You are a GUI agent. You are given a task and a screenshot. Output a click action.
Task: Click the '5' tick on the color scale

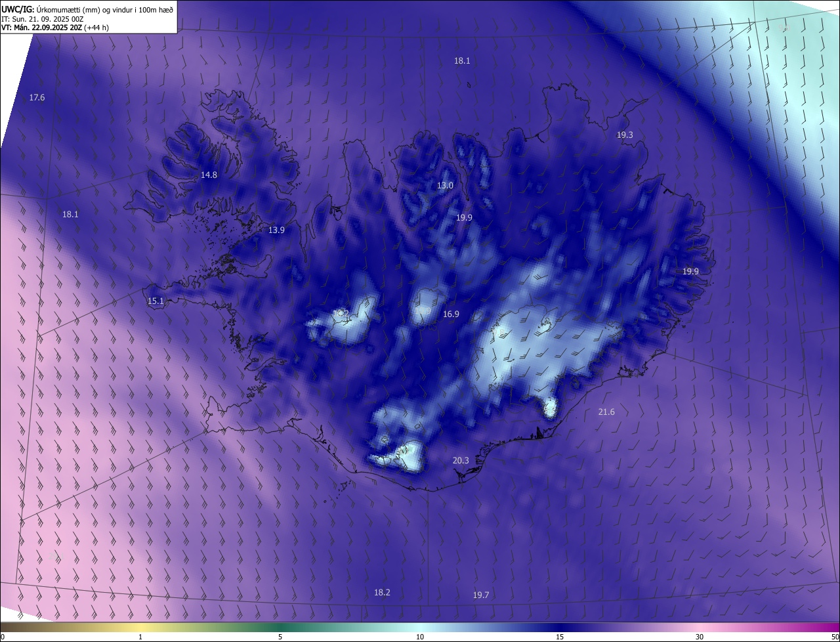(x=280, y=637)
